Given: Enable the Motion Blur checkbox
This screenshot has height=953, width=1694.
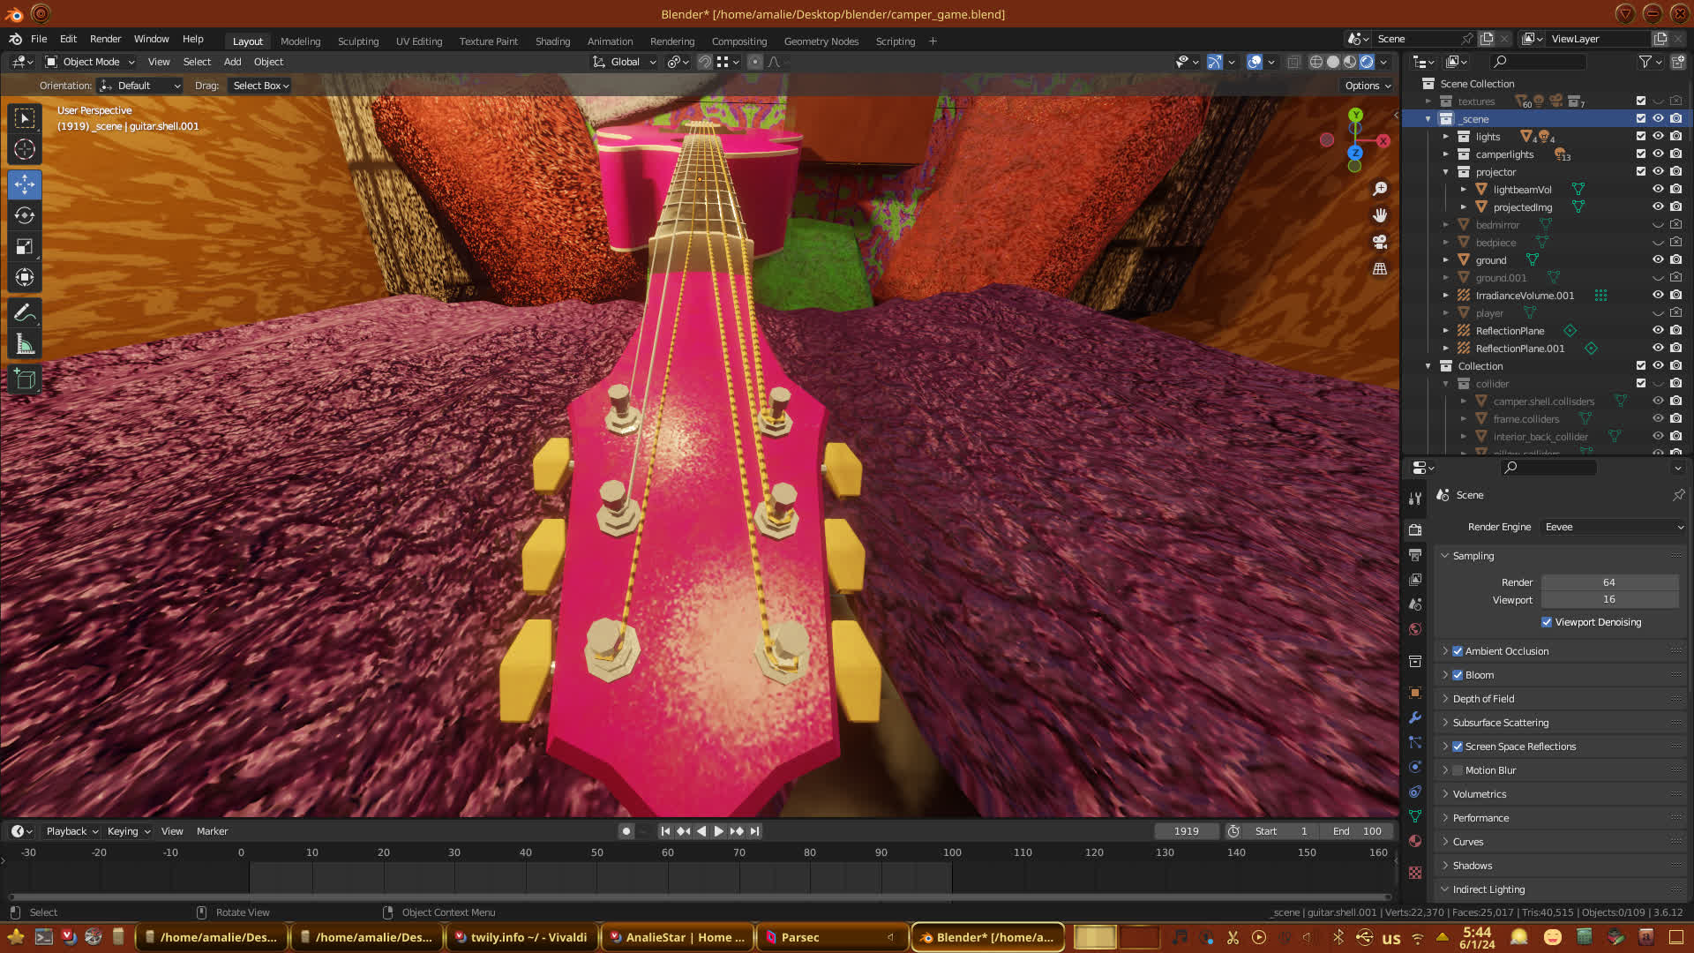Looking at the screenshot, I should click(x=1458, y=770).
